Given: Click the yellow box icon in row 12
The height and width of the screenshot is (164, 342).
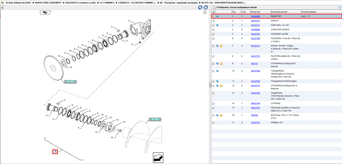Looking at the screenshot, I should pyautogui.click(x=221, y=86).
